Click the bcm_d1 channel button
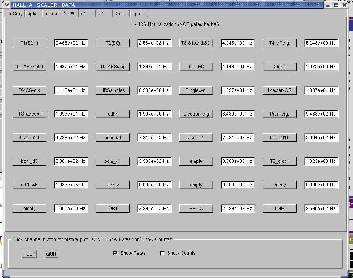Viewport: 353px width, 278px height. 113,161
